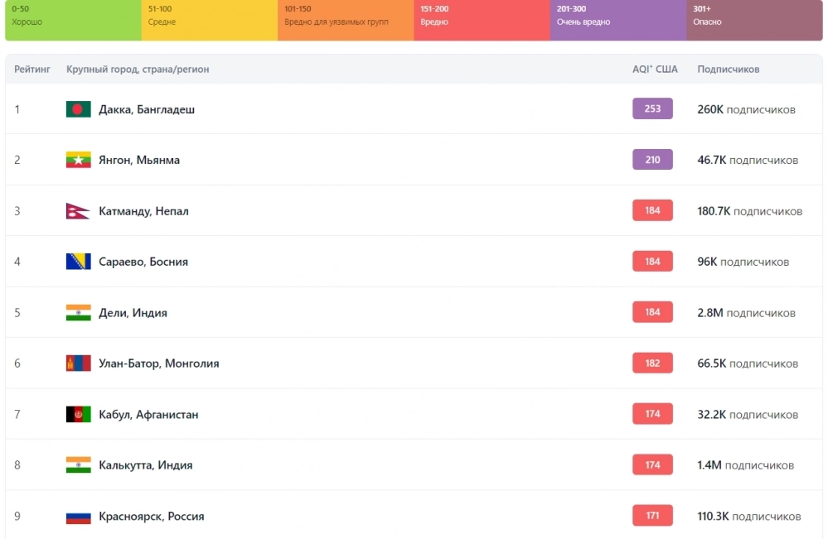Open the Калькутта, Индия link
828x539 pixels.
(146, 465)
